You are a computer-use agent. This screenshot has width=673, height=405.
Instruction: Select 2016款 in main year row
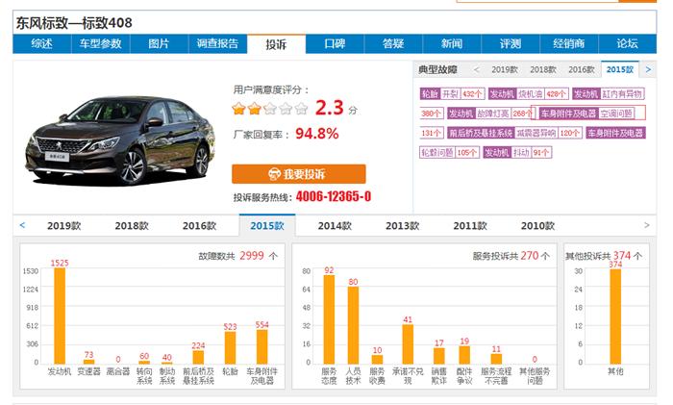200,226
